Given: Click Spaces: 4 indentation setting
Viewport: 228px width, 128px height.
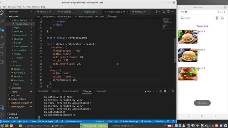Looking at the screenshot, I should pos(100,121).
